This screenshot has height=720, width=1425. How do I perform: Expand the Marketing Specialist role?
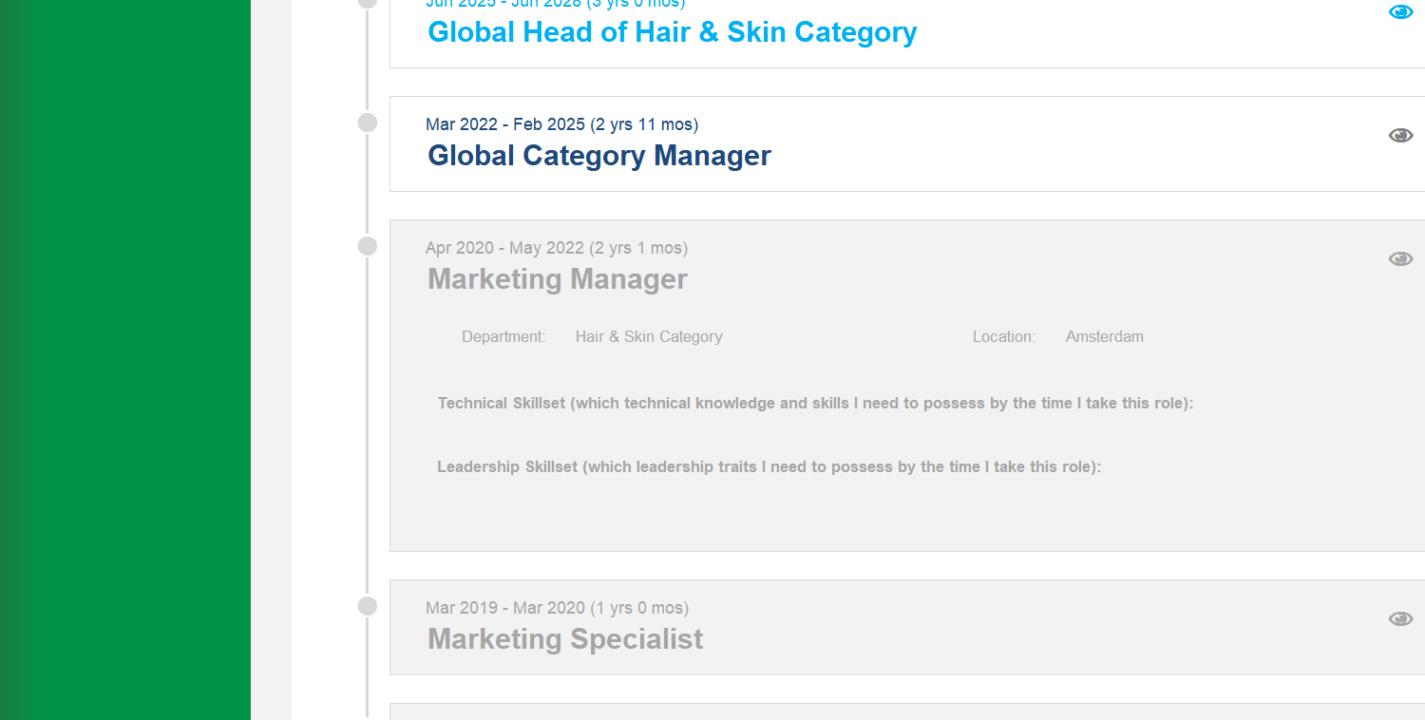coord(565,639)
